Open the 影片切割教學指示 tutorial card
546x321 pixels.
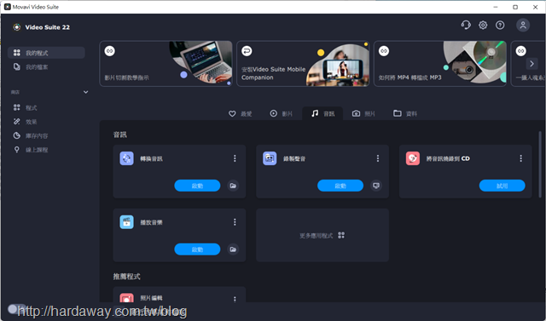166,64
